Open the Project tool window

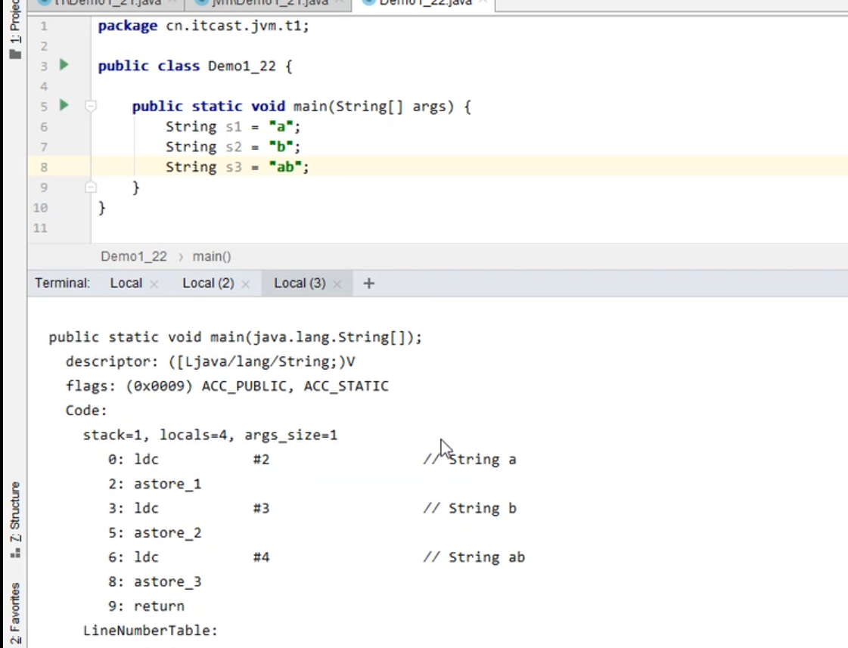[15, 29]
